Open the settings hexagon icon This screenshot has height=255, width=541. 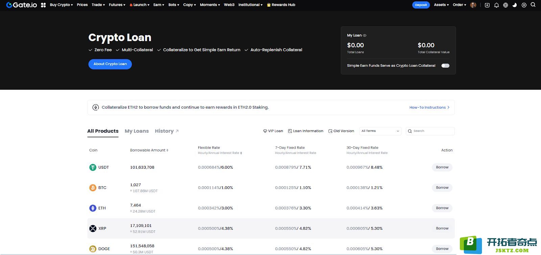point(524,5)
